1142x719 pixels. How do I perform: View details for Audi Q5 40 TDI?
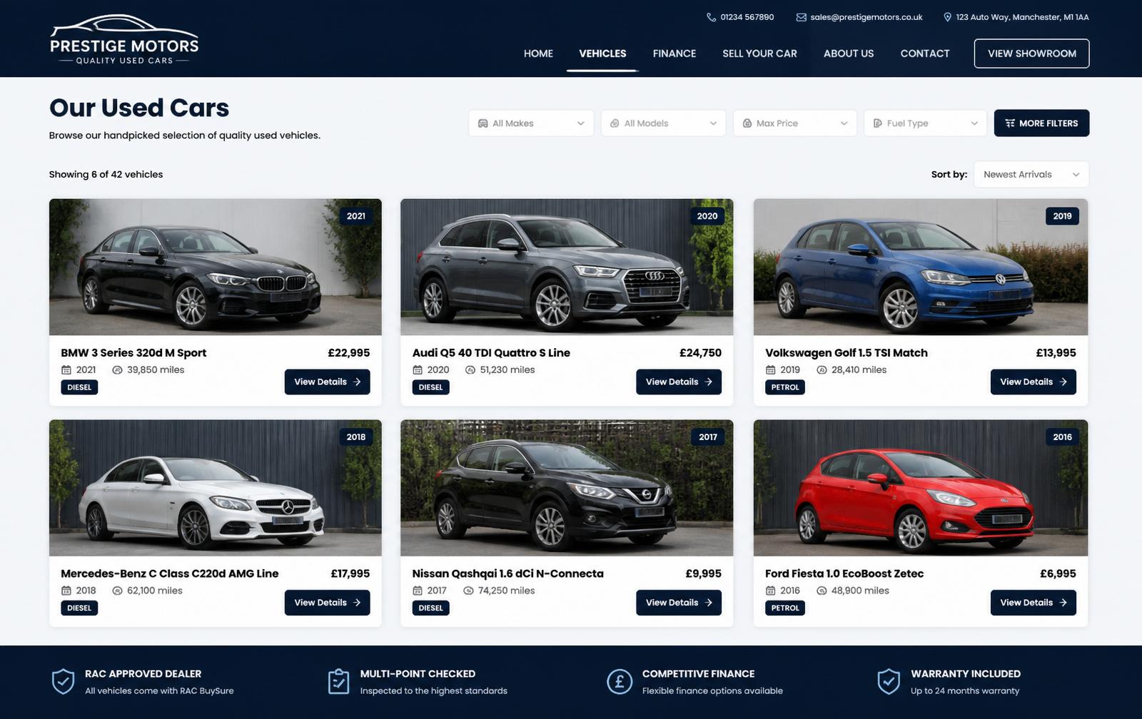point(679,382)
